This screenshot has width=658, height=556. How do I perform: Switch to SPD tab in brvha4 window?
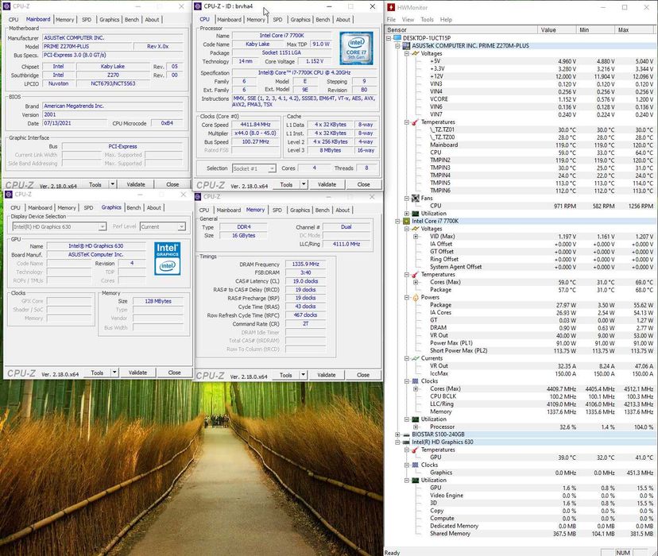pos(277,19)
